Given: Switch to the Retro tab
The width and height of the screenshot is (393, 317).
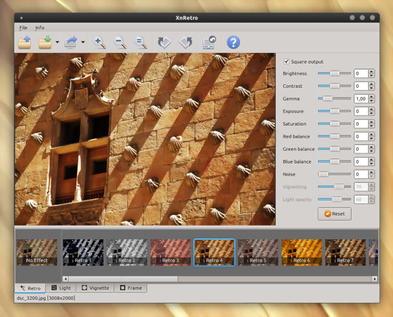Looking at the screenshot, I should point(30,288).
